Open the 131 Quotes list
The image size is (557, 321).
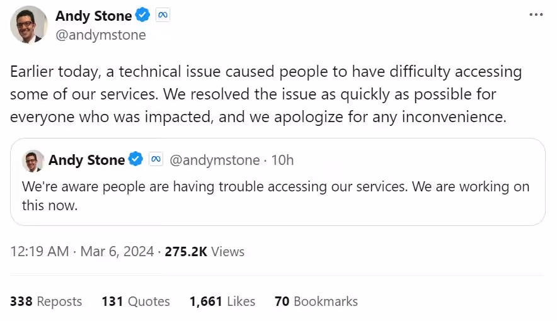point(135,301)
